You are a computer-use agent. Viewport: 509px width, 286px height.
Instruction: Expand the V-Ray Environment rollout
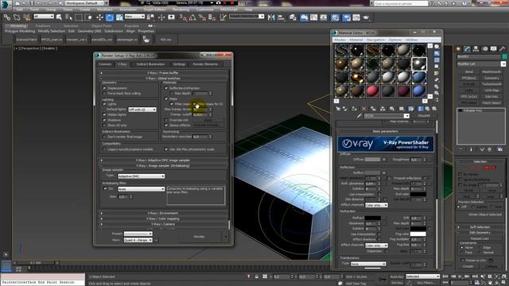[x=163, y=213]
